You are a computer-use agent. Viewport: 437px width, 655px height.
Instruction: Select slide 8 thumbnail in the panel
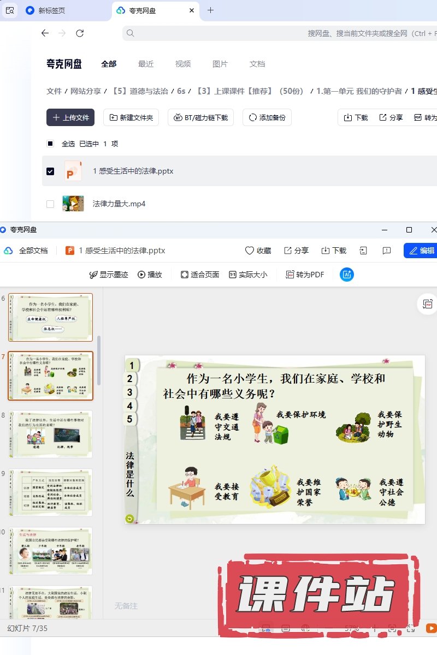(50, 434)
